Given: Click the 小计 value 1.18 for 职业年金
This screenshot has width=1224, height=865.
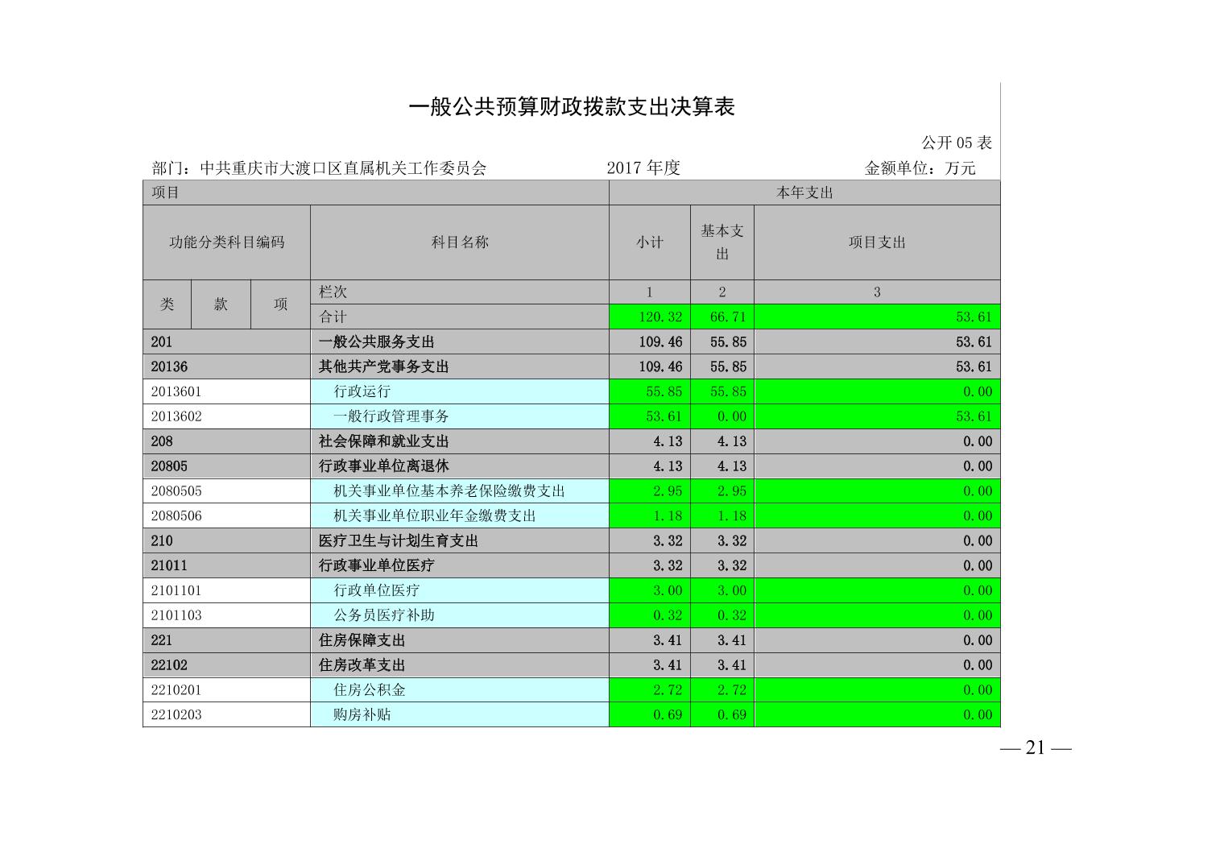Looking at the screenshot, I should [667, 516].
